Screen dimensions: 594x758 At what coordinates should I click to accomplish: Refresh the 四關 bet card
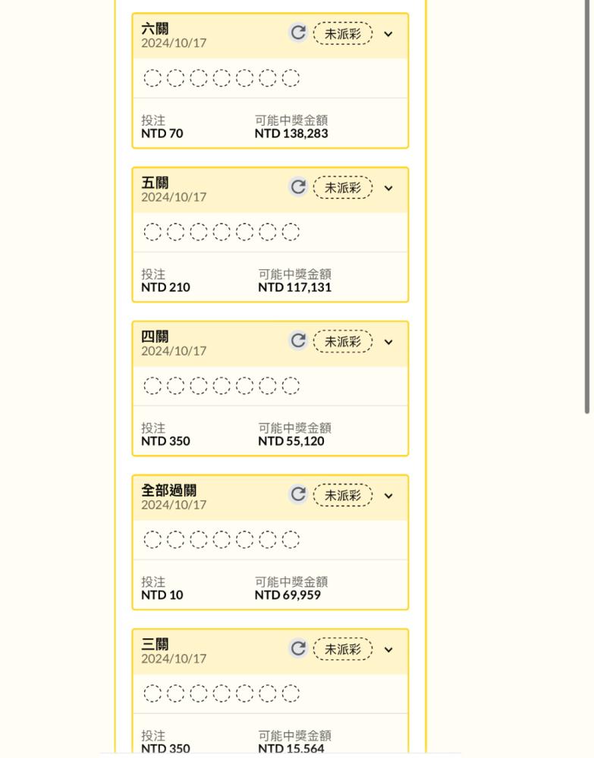tap(298, 341)
